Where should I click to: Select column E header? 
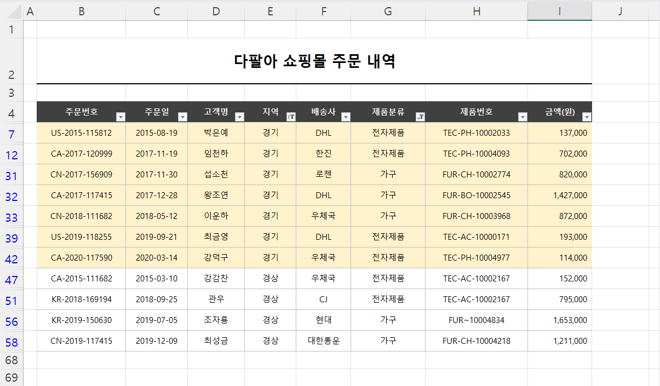(x=270, y=11)
